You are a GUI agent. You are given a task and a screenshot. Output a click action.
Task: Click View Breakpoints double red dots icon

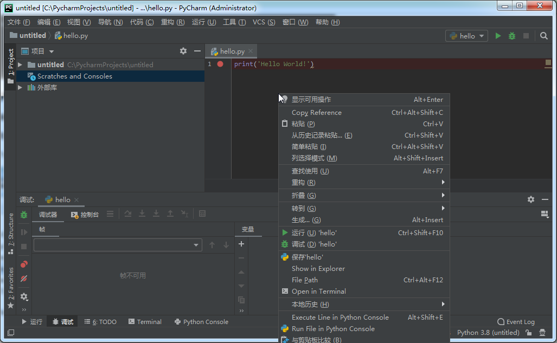[x=24, y=264]
